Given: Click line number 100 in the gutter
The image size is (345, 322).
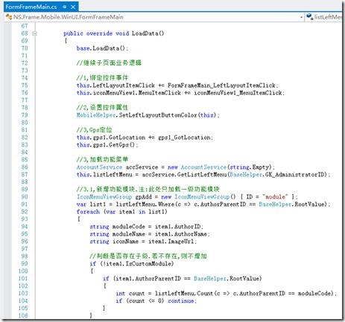Looking at the screenshot, I should [23, 271].
